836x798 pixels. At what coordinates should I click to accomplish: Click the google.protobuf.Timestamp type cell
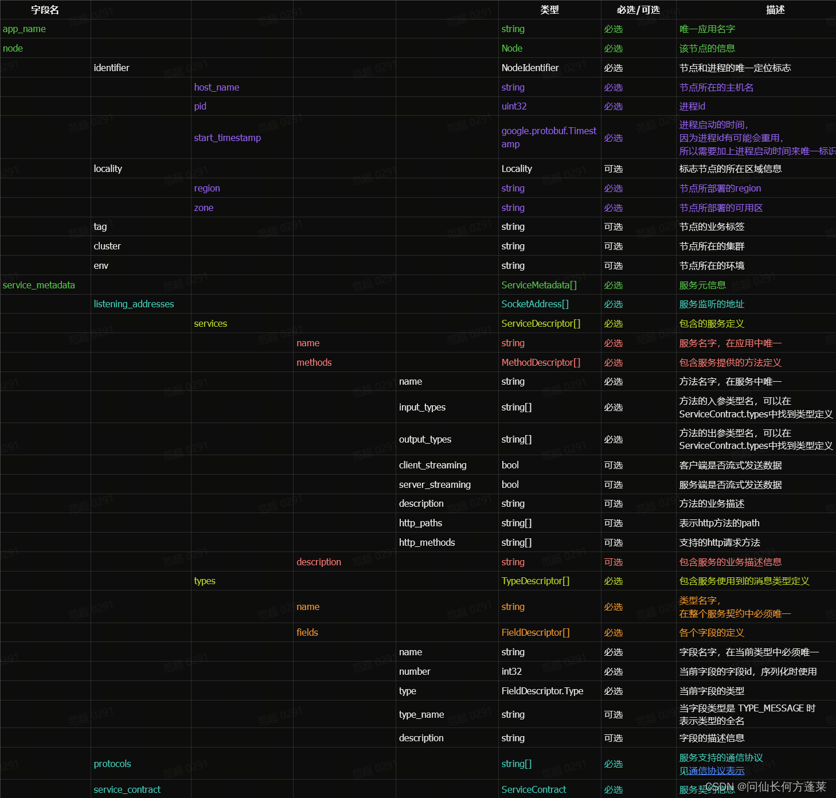pos(549,138)
